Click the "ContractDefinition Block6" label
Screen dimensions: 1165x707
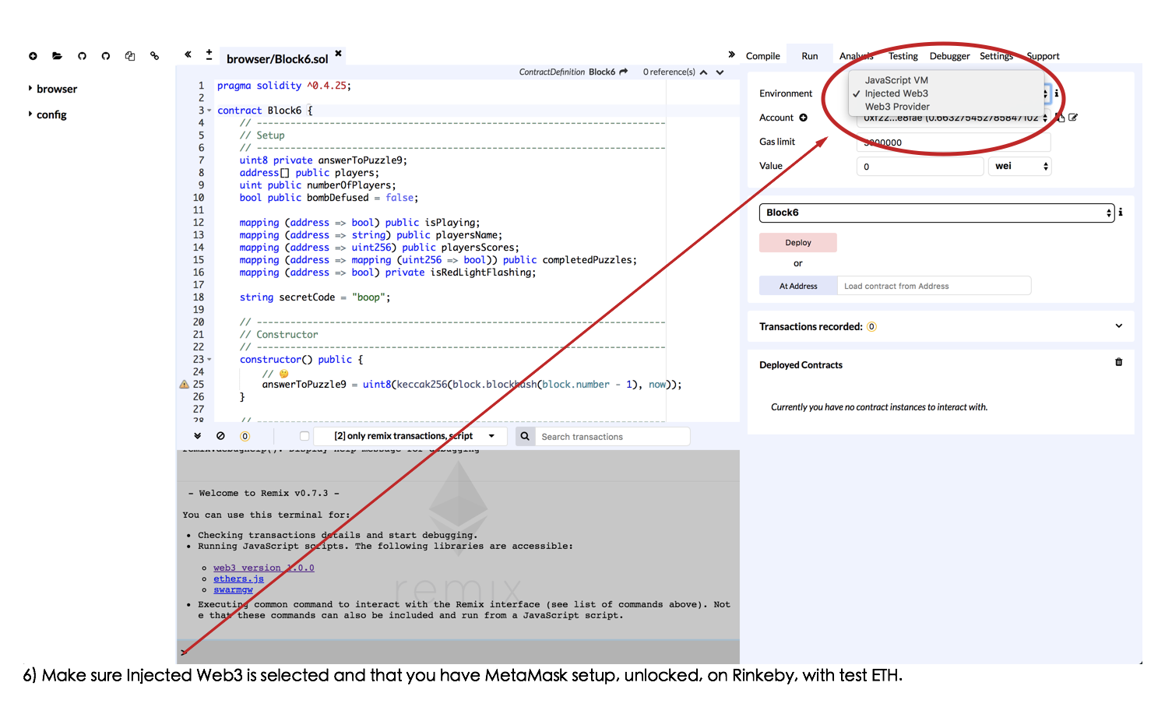[x=567, y=72]
